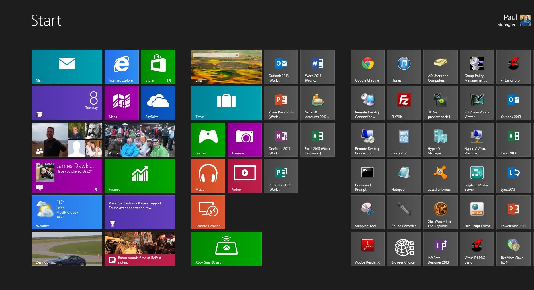534x290 pixels.
Task: Open the Baton rounds news tile
Action: coord(140,249)
